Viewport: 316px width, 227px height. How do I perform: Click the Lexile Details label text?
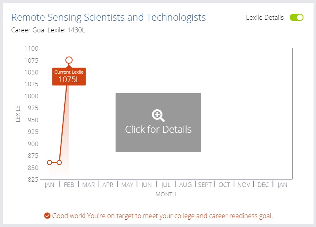[265, 17]
